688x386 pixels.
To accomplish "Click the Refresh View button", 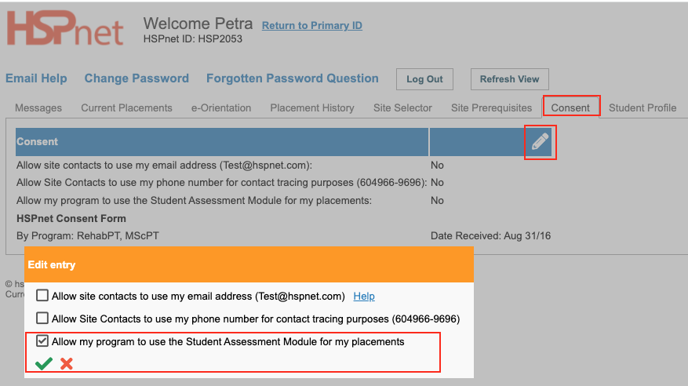I will [x=509, y=79].
